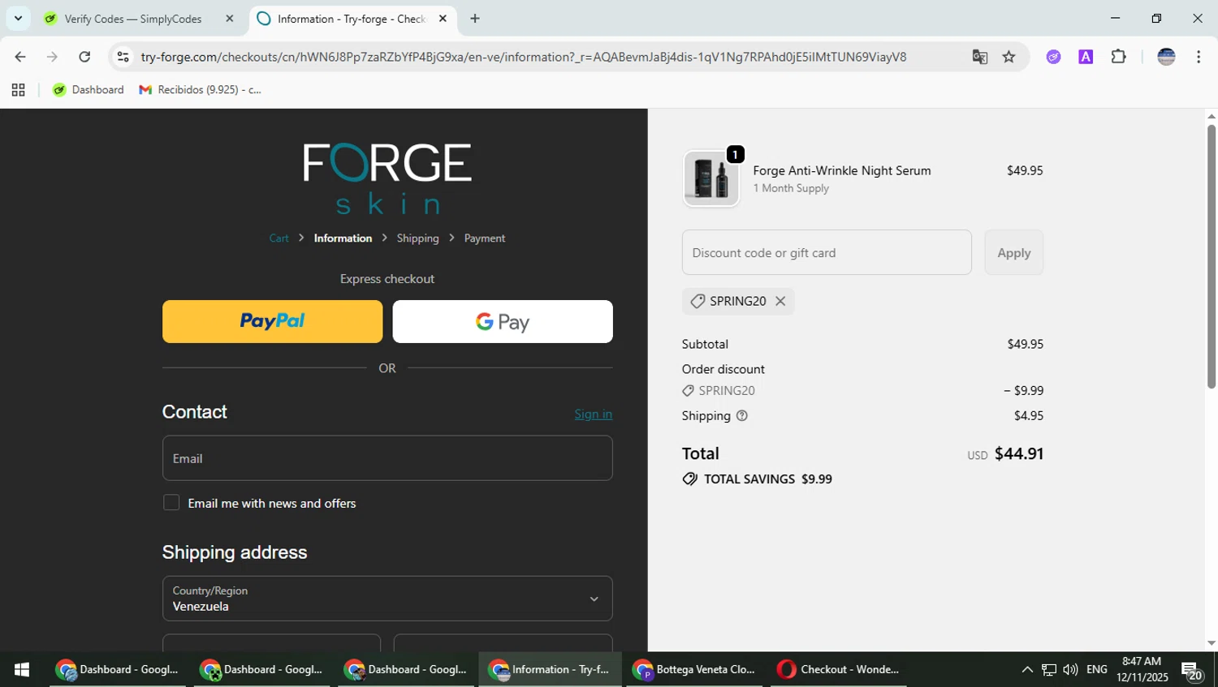Open the purple circular extension icon
The image size is (1218, 687).
pyautogui.click(x=1053, y=57)
